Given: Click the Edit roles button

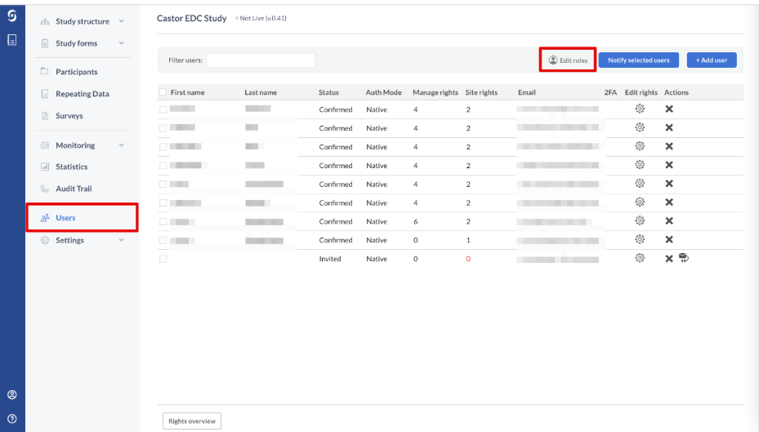Looking at the screenshot, I should [568, 60].
